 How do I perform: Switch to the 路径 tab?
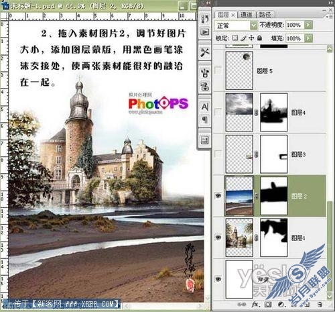265,15
